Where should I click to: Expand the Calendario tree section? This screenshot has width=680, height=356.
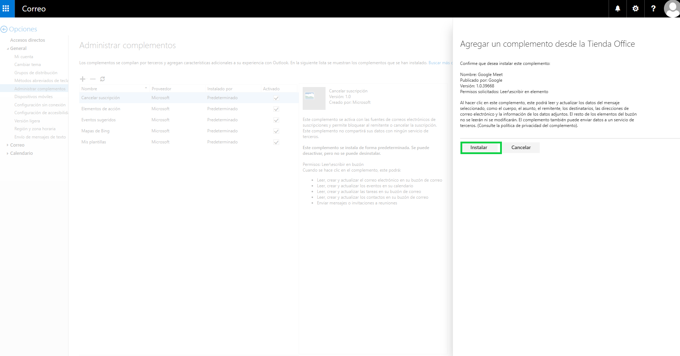point(7,153)
